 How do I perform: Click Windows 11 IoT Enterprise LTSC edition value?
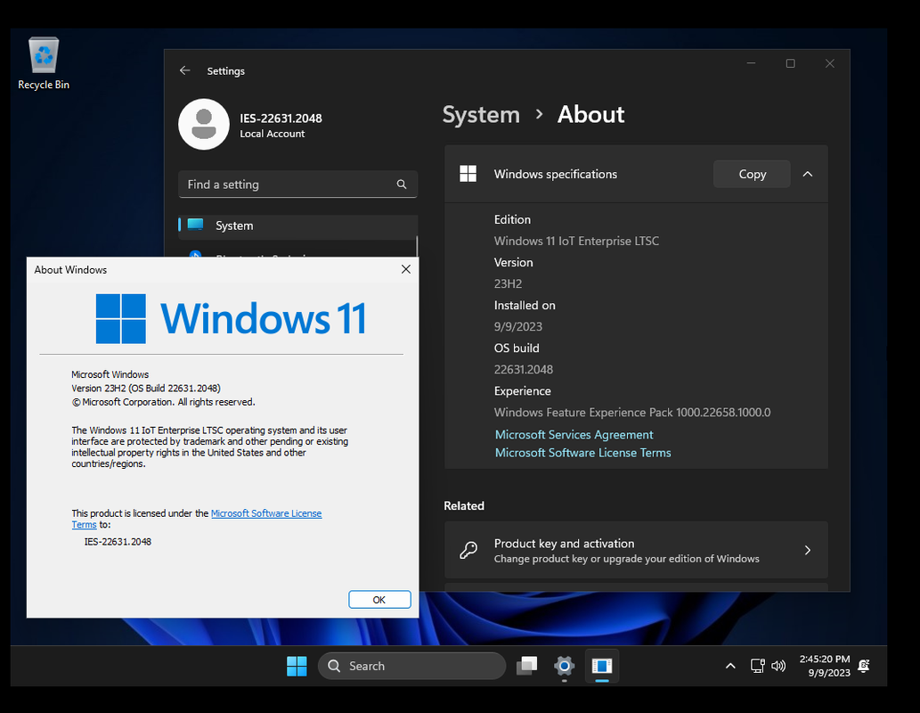pyautogui.click(x=576, y=241)
